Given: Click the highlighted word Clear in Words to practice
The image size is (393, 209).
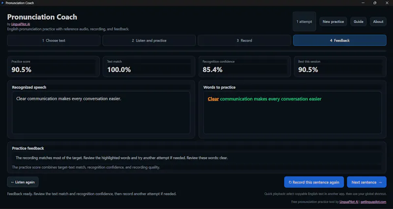Looking at the screenshot, I should (x=213, y=99).
